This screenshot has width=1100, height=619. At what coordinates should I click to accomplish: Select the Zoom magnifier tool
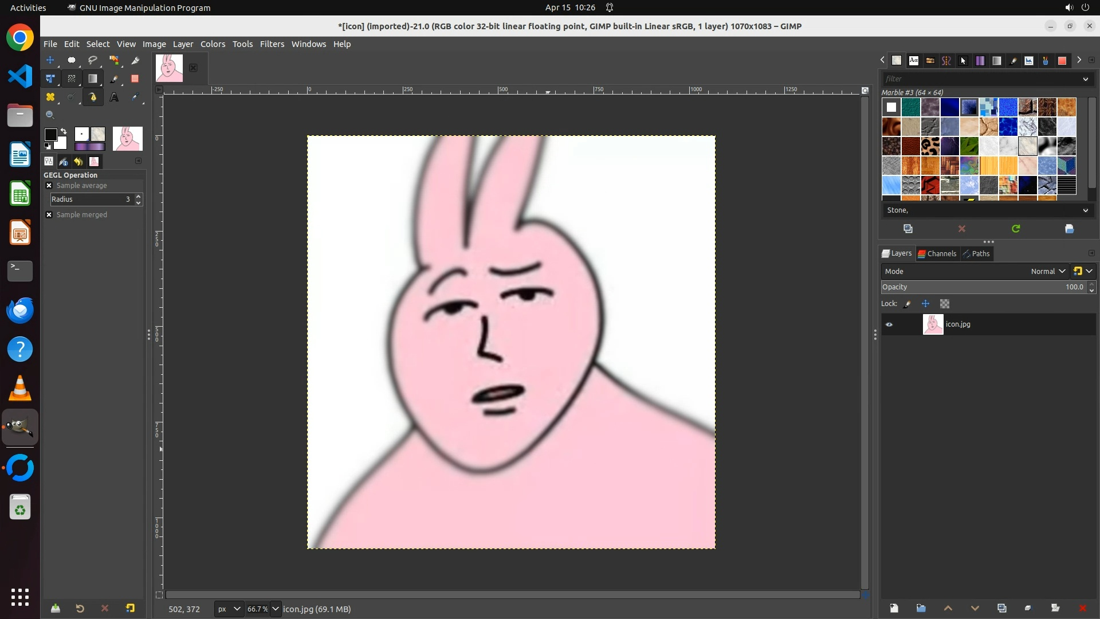[x=50, y=115]
